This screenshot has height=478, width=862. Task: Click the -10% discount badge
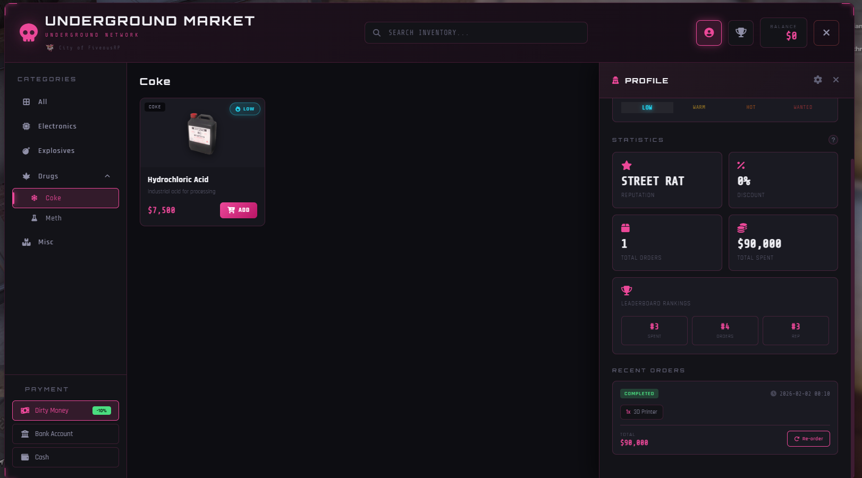[102, 411]
